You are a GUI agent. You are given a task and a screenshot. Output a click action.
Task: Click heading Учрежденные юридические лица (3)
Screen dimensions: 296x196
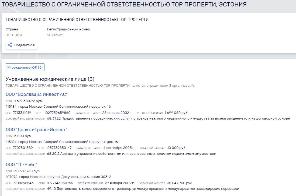coord(50,79)
